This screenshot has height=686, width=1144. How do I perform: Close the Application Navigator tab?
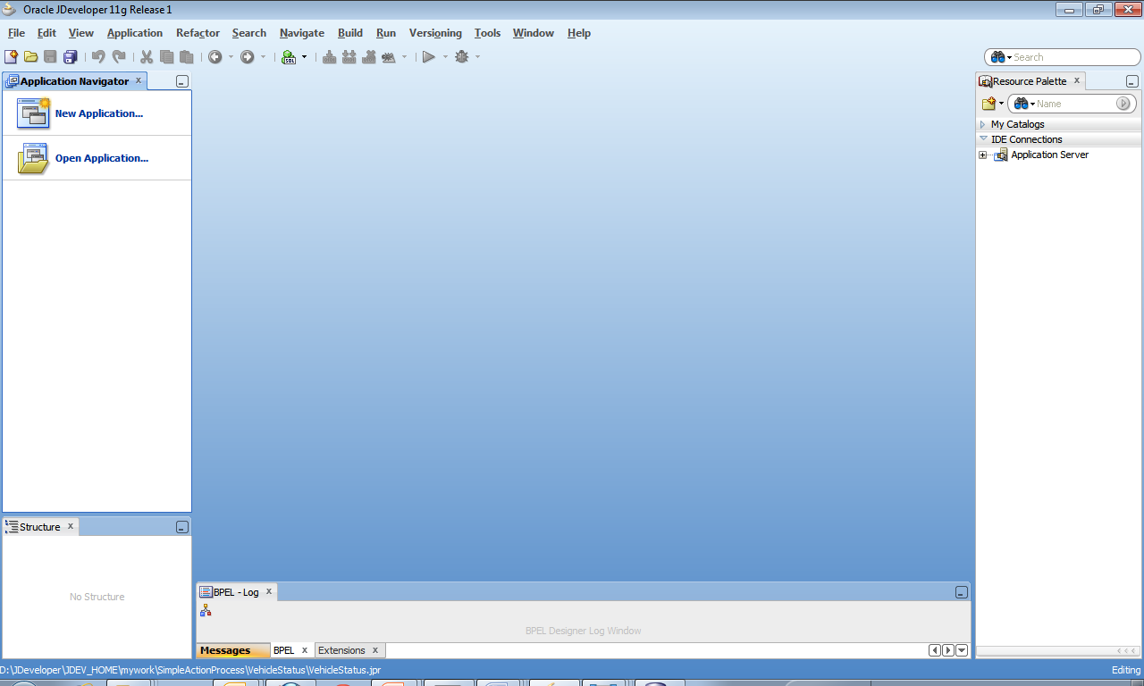[139, 80]
